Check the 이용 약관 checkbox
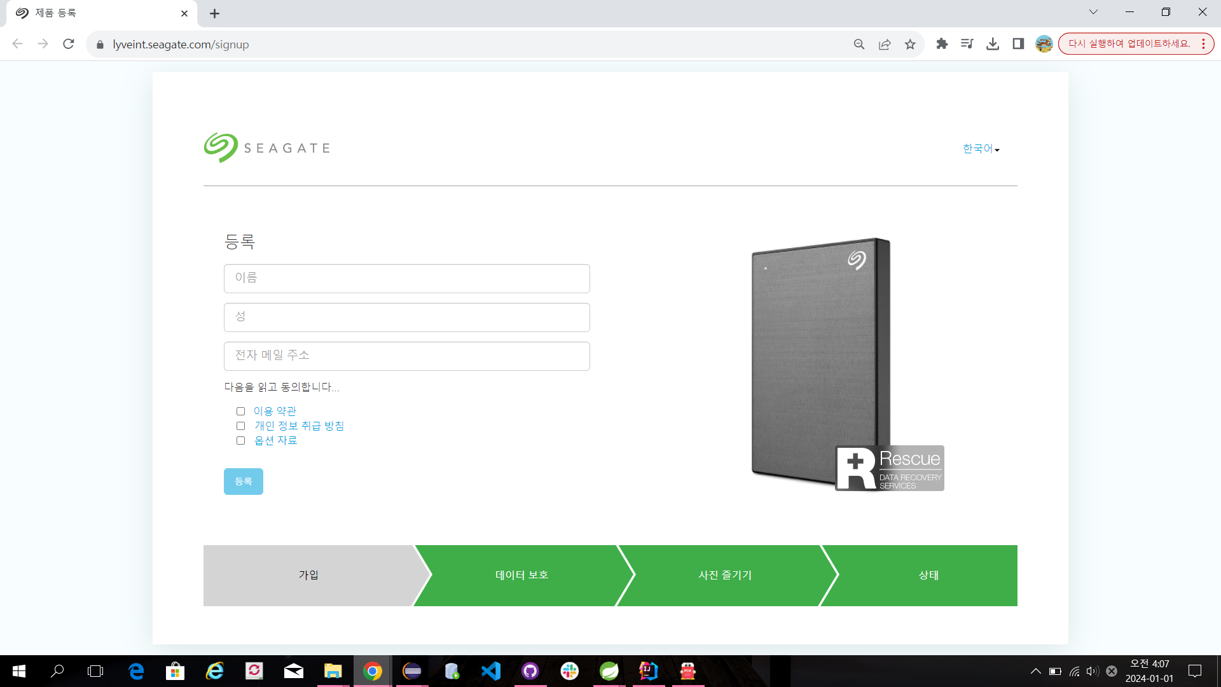 click(240, 412)
